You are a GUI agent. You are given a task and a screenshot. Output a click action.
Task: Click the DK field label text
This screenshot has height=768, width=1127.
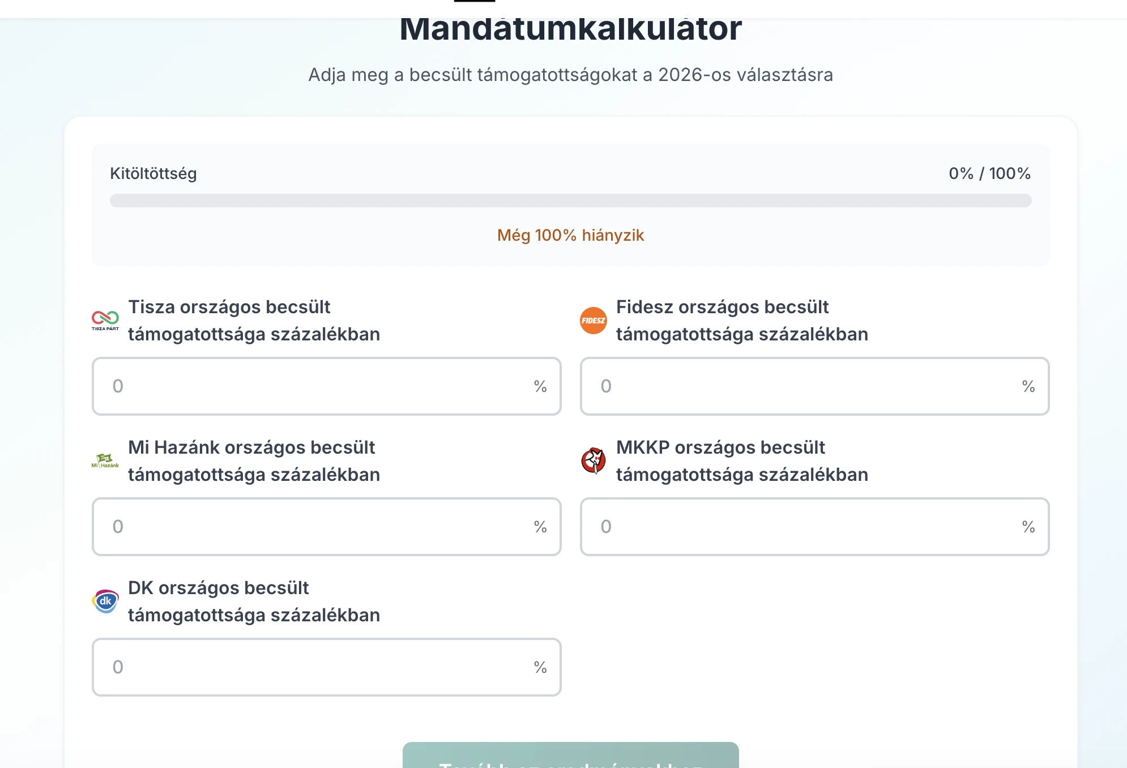(254, 601)
